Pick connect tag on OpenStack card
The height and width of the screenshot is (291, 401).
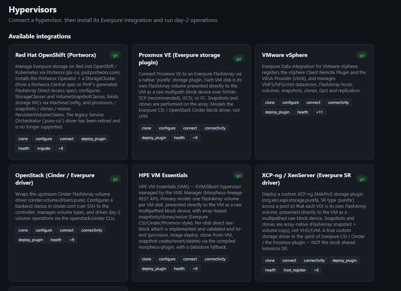[x=67, y=230]
